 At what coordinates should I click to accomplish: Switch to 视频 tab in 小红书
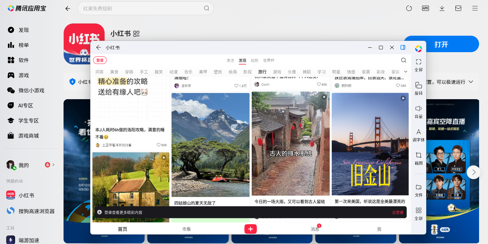[254, 60]
